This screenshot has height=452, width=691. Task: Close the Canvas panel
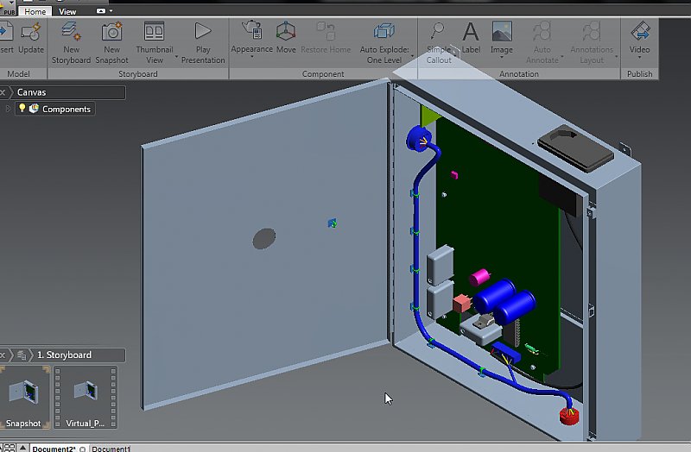pos(4,92)
